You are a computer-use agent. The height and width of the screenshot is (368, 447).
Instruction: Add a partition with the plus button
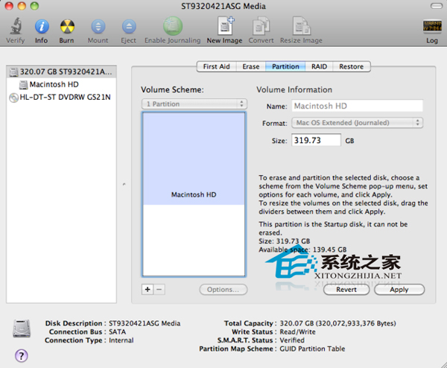click(147, 289)
